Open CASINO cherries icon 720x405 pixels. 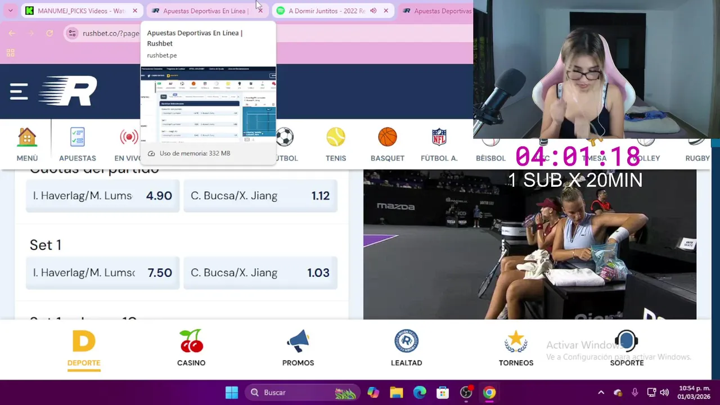191,349
